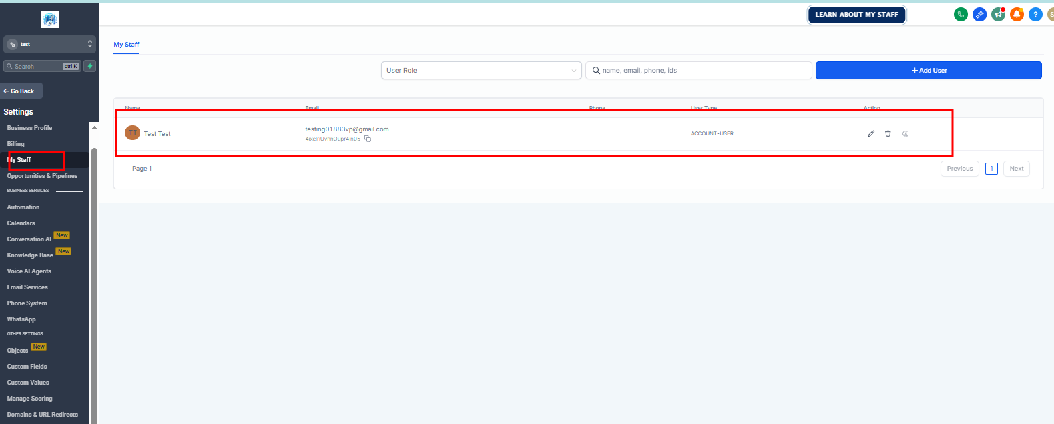This screenshot has height=424, width=1054.
Task: Open Opportunities & Pipelines settings
Action: (x=42, y=176)
